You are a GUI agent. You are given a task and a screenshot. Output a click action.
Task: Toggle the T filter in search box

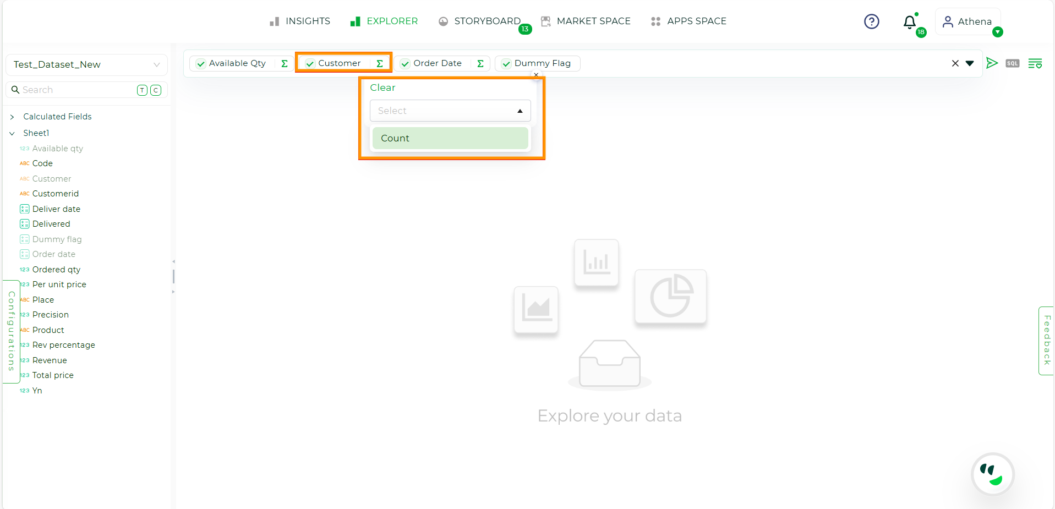pos(142,90)
